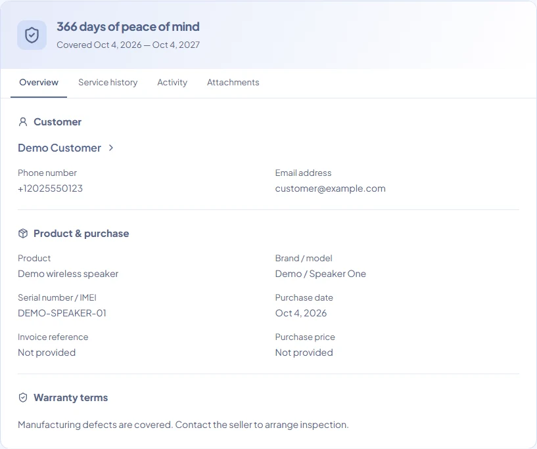Switch to the Activity tab

pyautogui.click(x=172, y=83)
